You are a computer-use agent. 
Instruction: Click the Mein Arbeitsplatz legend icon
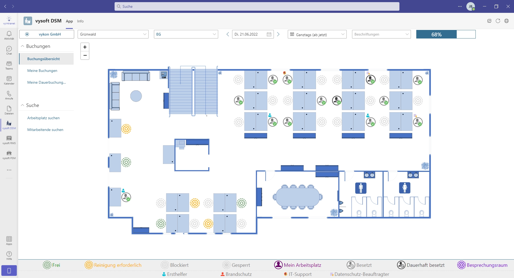[278, 265]
